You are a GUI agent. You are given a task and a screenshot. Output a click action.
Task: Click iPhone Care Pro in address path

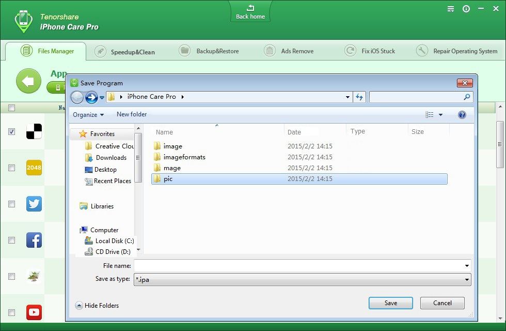tap(151, 97)
